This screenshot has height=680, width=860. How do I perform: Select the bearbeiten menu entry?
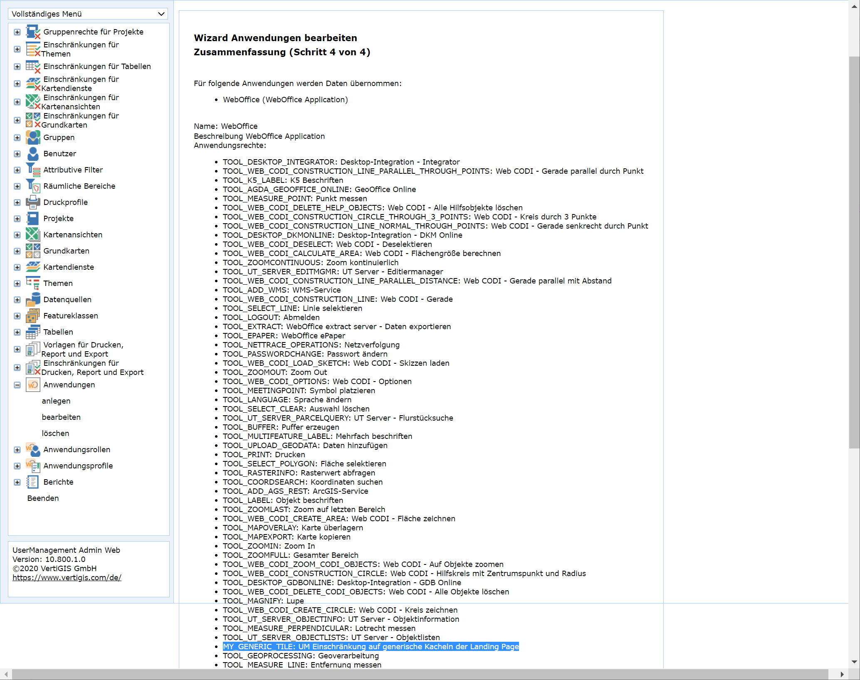61,417
